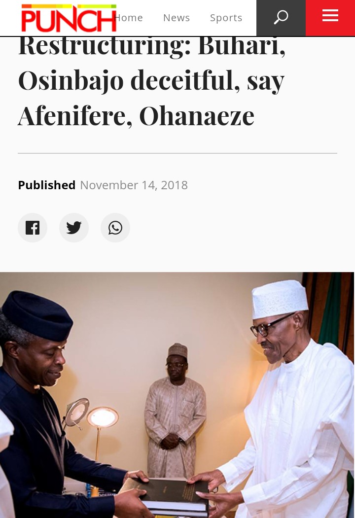355x518 pixels.
Task: Click the November 14, 2018 date
Action: [134, 185]
